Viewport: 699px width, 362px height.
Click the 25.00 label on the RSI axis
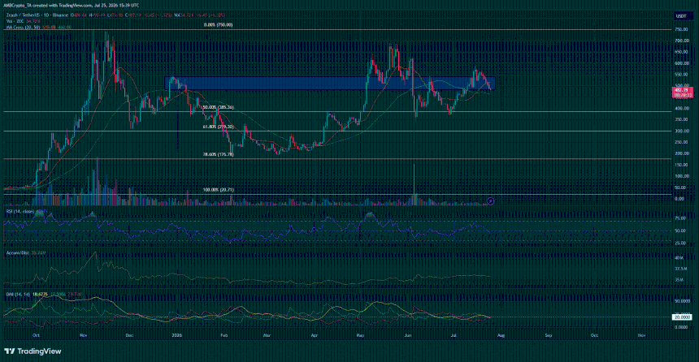[681, 243]
